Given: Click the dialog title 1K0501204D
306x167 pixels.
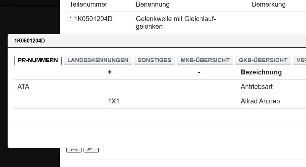Looking at the screenshot, I should point(29,41).
